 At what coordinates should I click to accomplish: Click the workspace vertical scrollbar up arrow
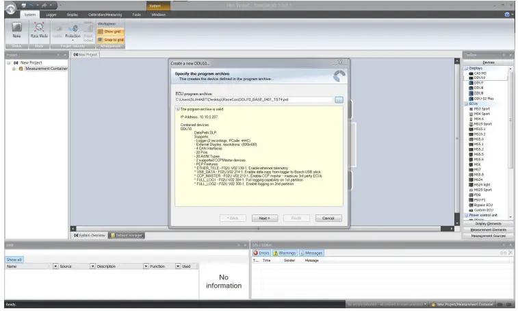coord(457,61)
